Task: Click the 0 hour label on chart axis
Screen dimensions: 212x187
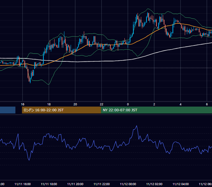Action: point(128,104)
